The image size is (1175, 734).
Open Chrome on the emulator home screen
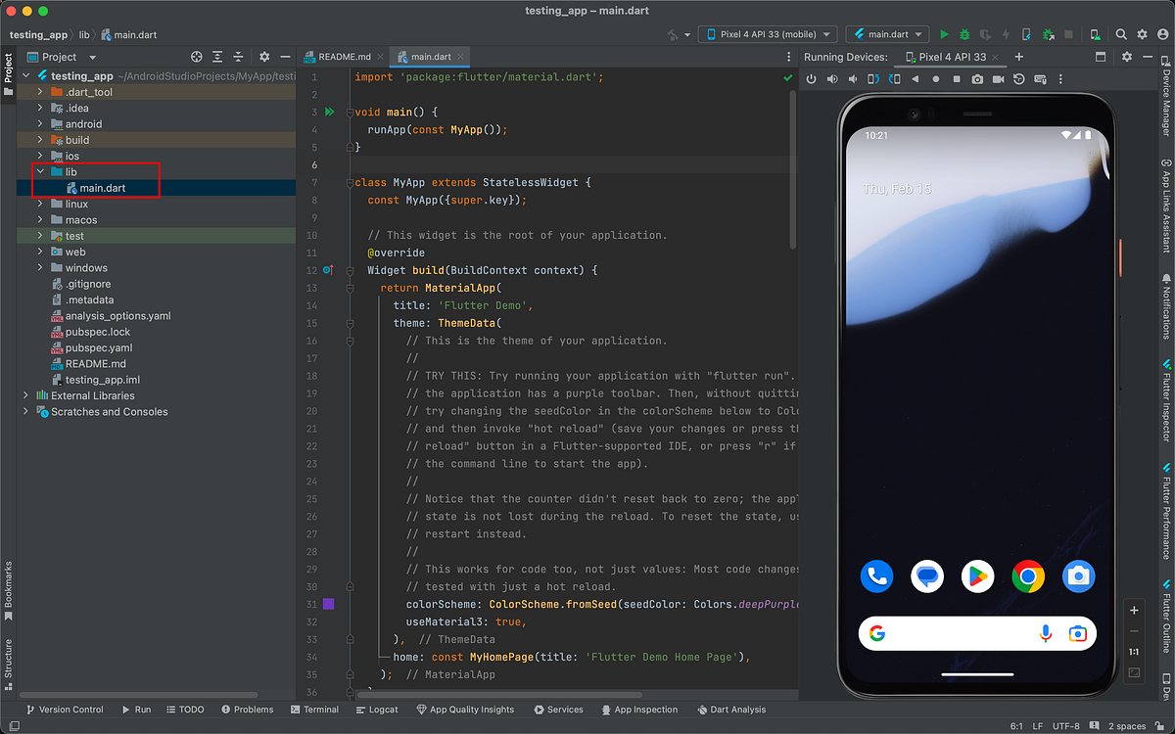click(1028, 577)
